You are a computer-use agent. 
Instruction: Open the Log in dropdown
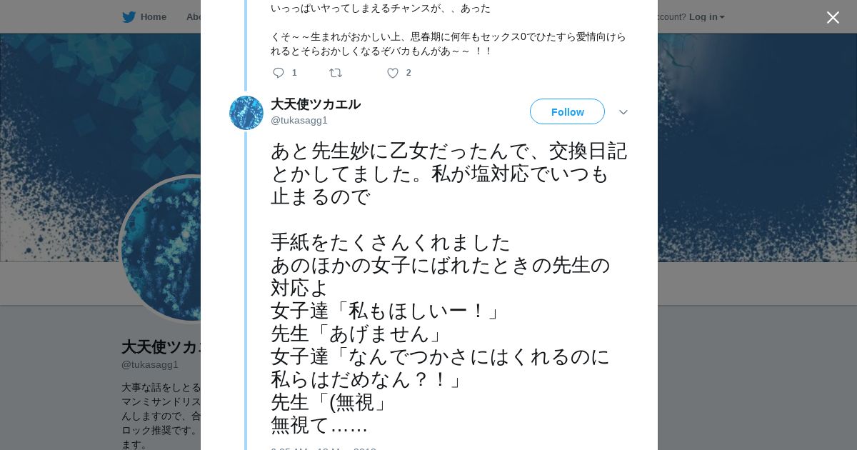(x=706, y=17)
